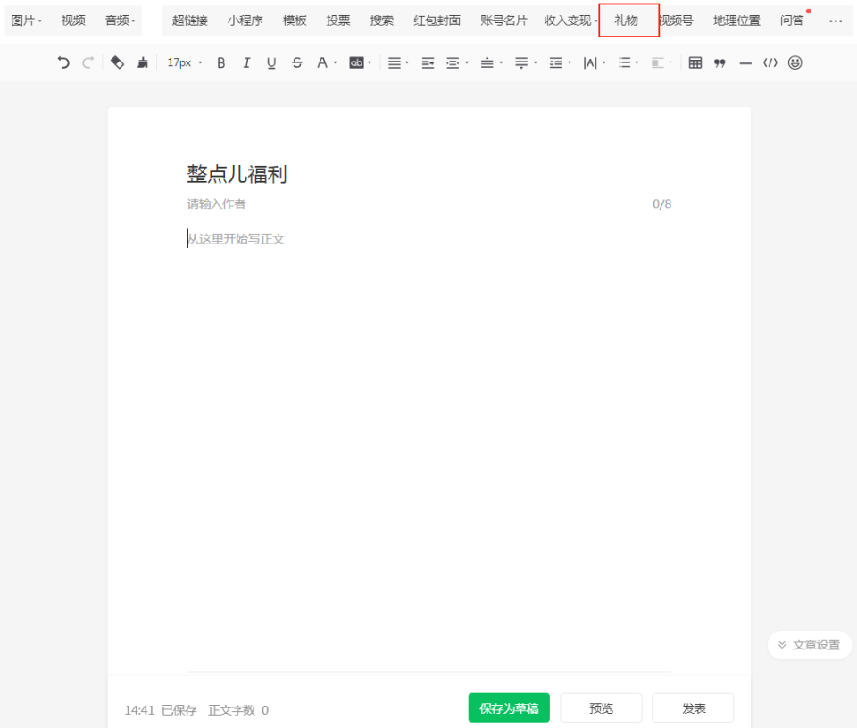857x728 pixels.
Task: Click the 请输入作者 author field
Action: 216,203
